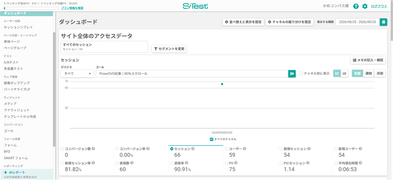Click the chart data point for 2026年09月25日
This screenshot has height=180, width=393.
(222, 84)
